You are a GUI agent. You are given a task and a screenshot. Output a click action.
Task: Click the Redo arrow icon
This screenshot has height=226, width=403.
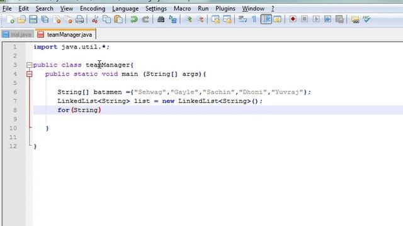point(145,19)
